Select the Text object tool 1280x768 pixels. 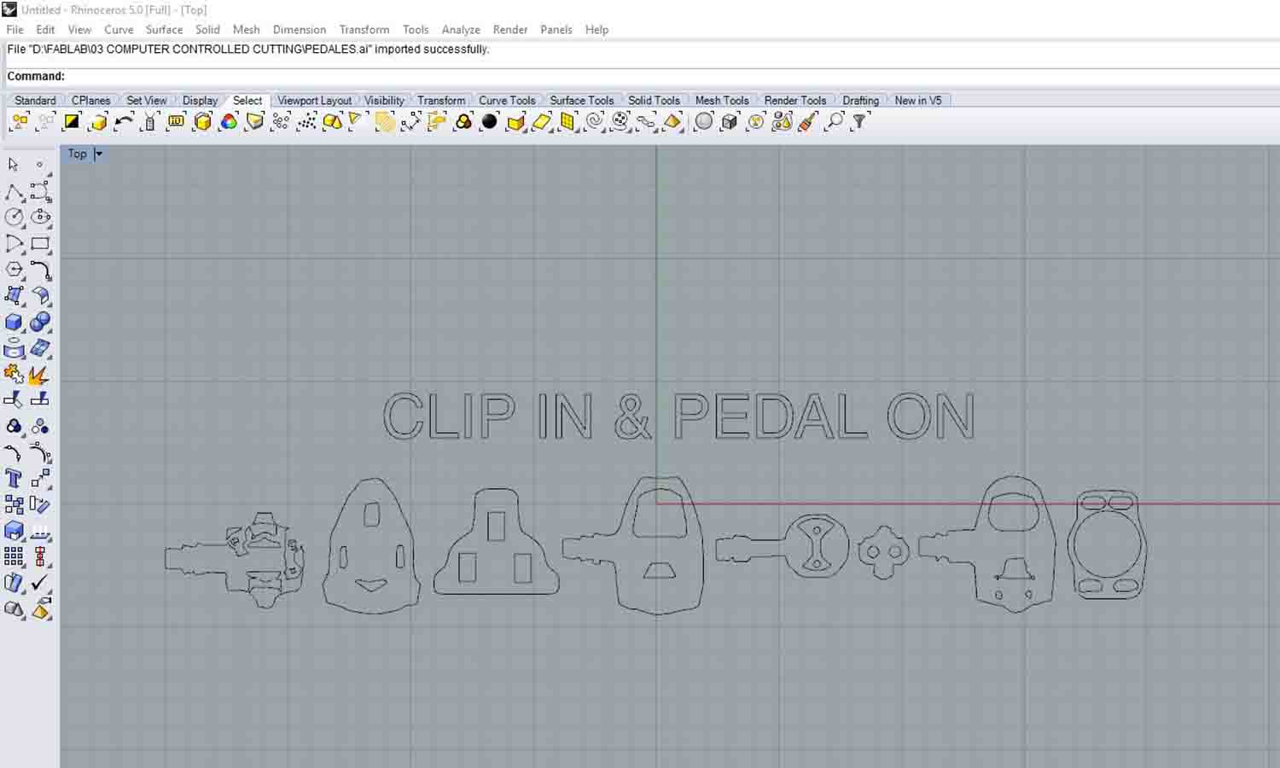coord(14,479)
